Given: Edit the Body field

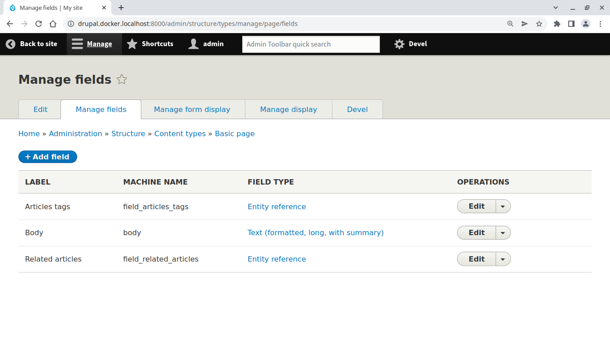Looking at the screenshot, I should click(x=476, y=233).
